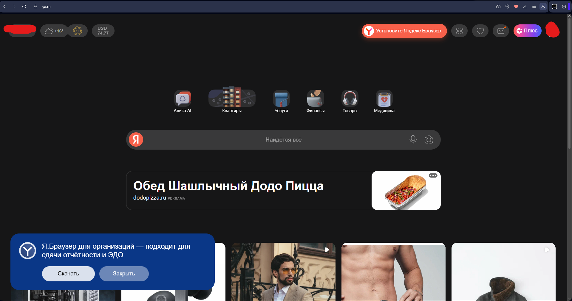Open Алиса AI shortcut
The width and height of the screenshot is (572, 301).
point(183,101)
